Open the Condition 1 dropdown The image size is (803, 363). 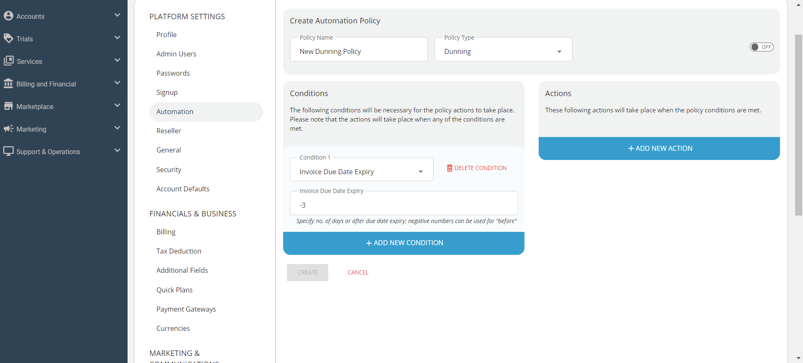pyautogui.click(x=361, y=170)
